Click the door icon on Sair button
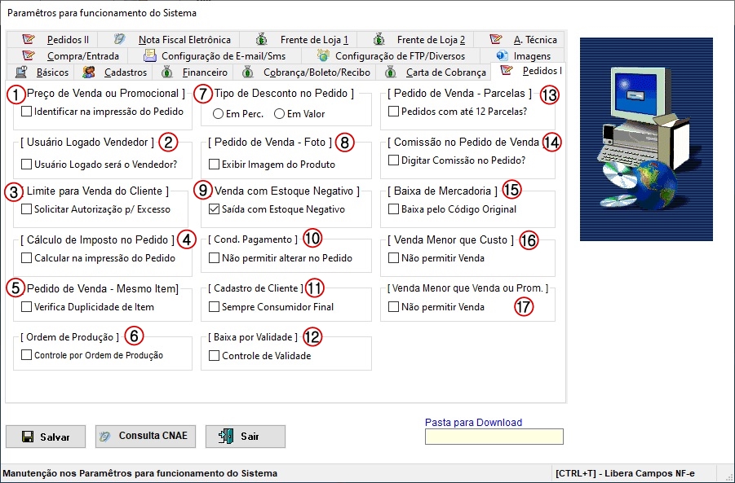The width and height of the screenshot is (735, 483). [226, 437]
